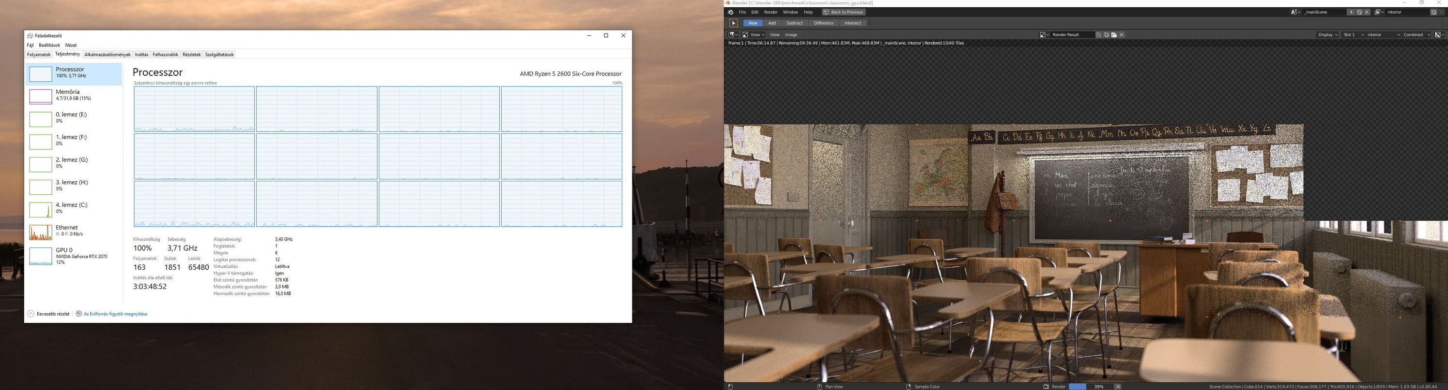The image size is (1448, 390).
Task: Cancel the render with the X beside progress bar
Action: [x=1118, y=387]
